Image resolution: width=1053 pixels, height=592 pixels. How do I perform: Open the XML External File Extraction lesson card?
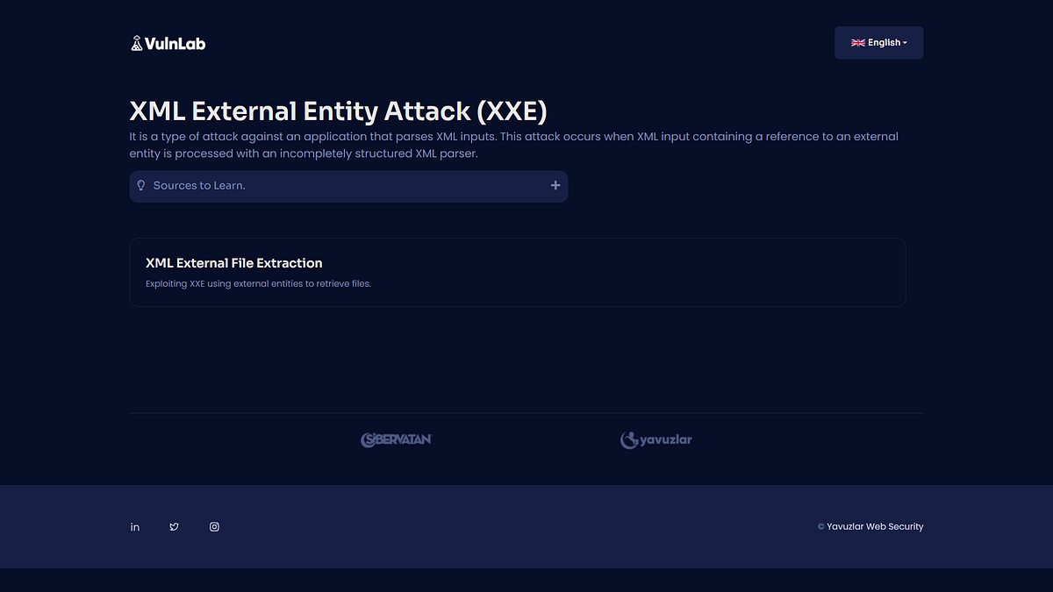(x=517, y=272)
